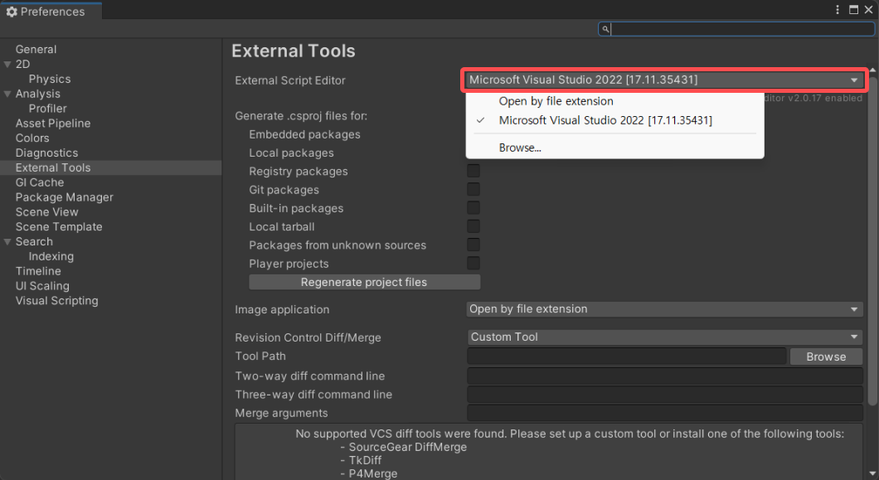The width and height of the screenshot is (879, 480).
Task: Click the 'External Script Editor' label
Action: 290,80
